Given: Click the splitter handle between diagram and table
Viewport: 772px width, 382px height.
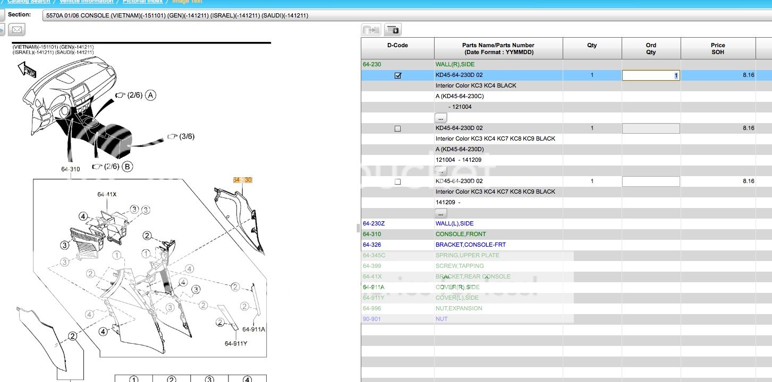Looking at the screenshot, I should tap(359, 228).
